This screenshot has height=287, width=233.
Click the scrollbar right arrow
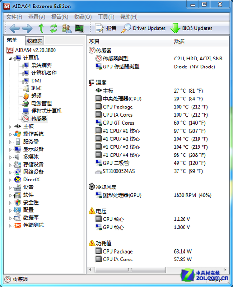coord(225,270)
